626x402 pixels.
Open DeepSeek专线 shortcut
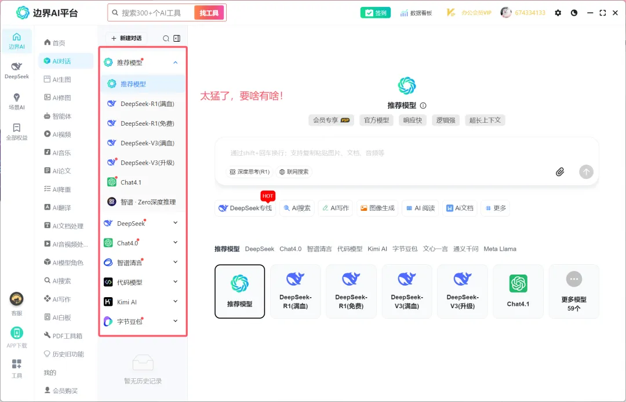click(x=245, y=208)
